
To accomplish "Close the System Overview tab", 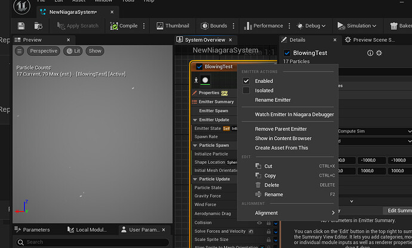I will tap(230, 40).
